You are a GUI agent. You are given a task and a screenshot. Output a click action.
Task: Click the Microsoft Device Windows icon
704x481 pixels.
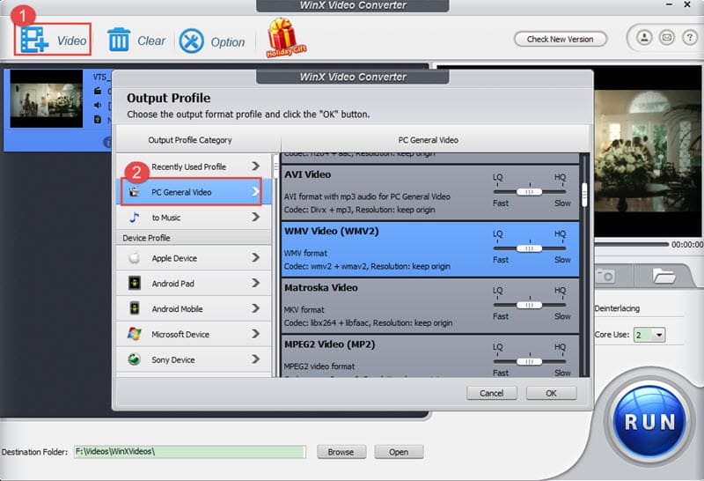pyautogui.click(x=135, y=334)
